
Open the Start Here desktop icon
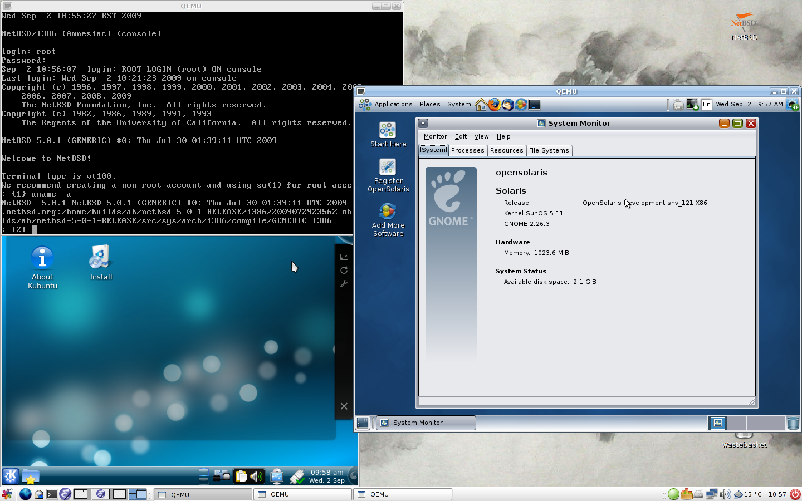pyautogui.click(x=388, y=135)
